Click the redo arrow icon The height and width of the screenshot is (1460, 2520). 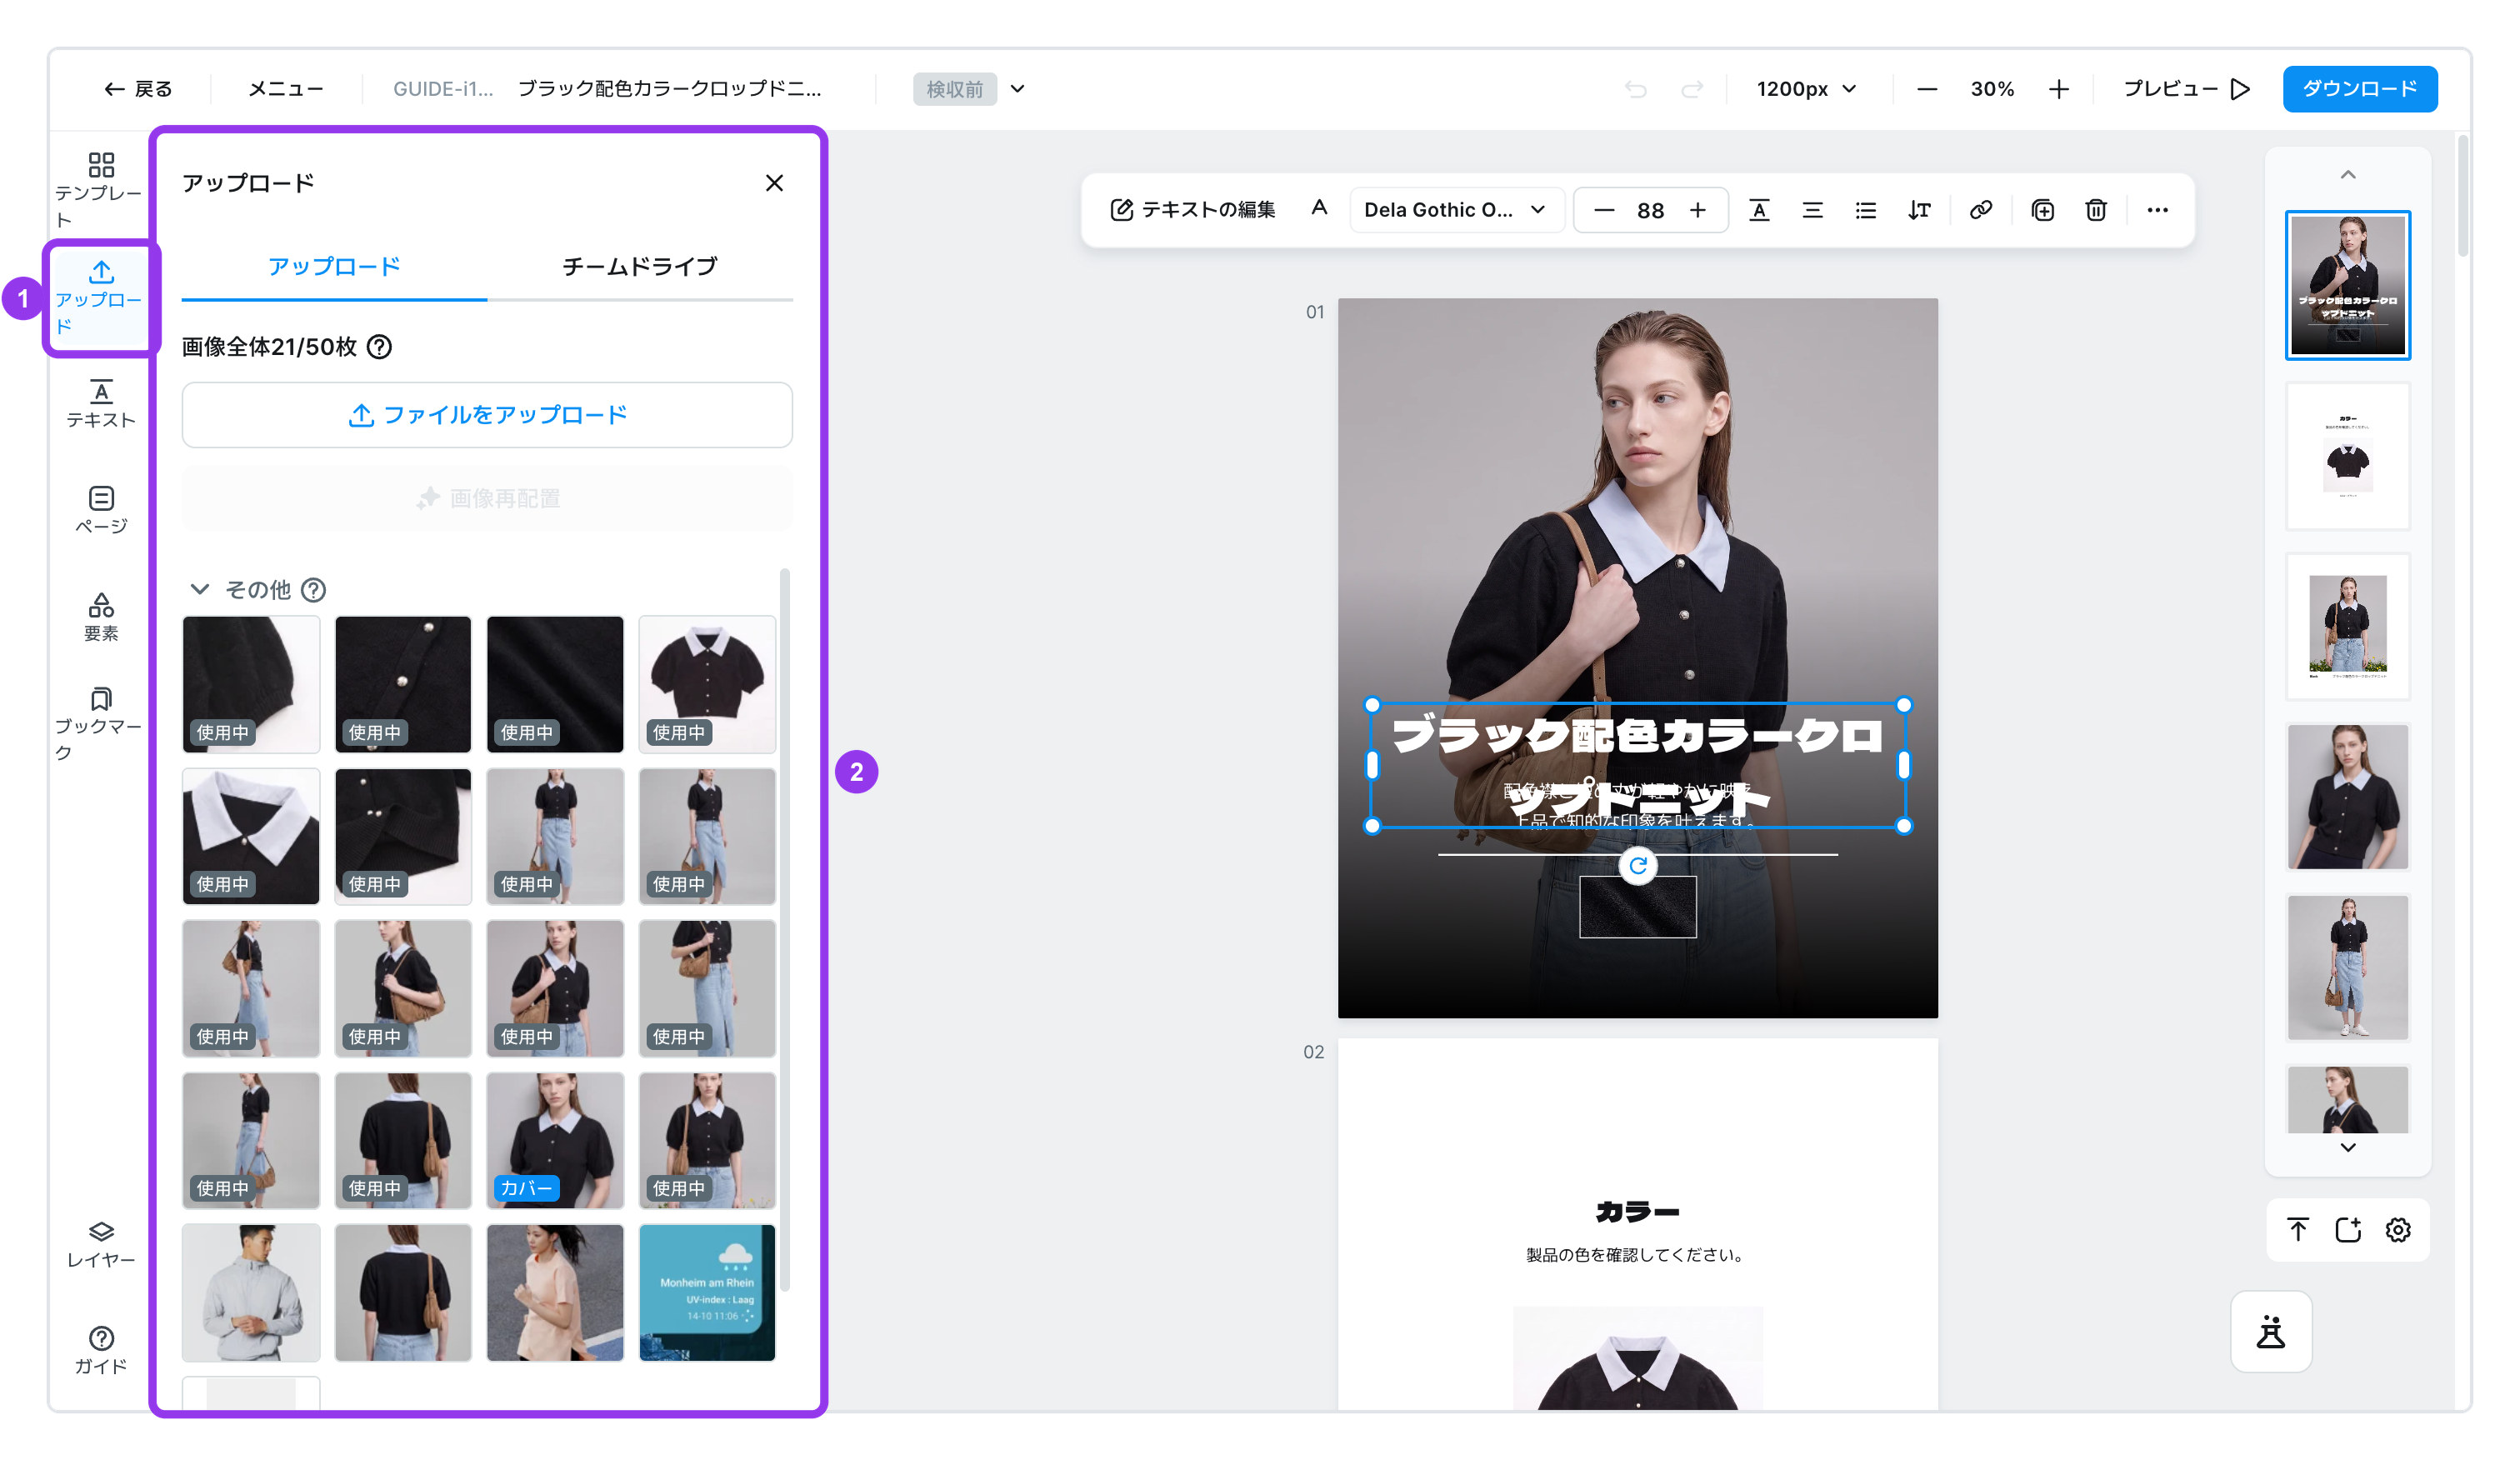point(1691,90)
